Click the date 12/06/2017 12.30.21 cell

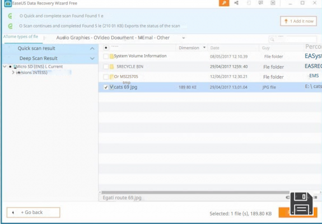click(x=228, y=77)
